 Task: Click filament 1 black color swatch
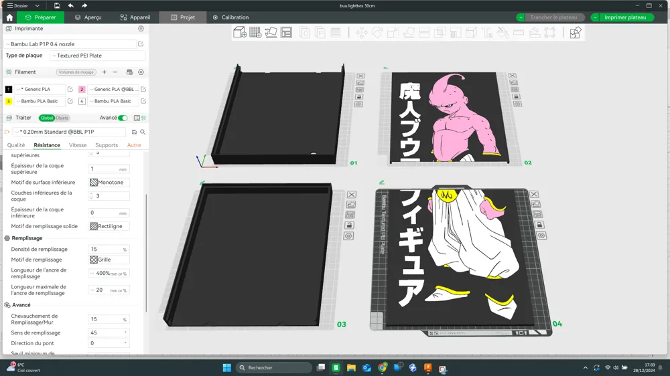pyautogui.click(x=9, y=89)
